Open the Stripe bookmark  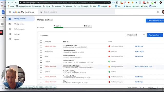153,6
